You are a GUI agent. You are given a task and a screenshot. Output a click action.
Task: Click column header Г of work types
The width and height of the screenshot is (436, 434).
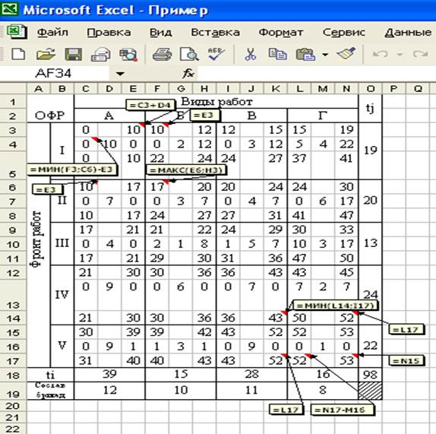coord(323,116)
